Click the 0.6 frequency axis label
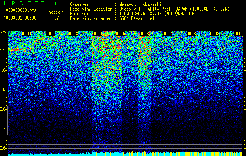Screen dimensions: 246x156 (x=3, y=148)
